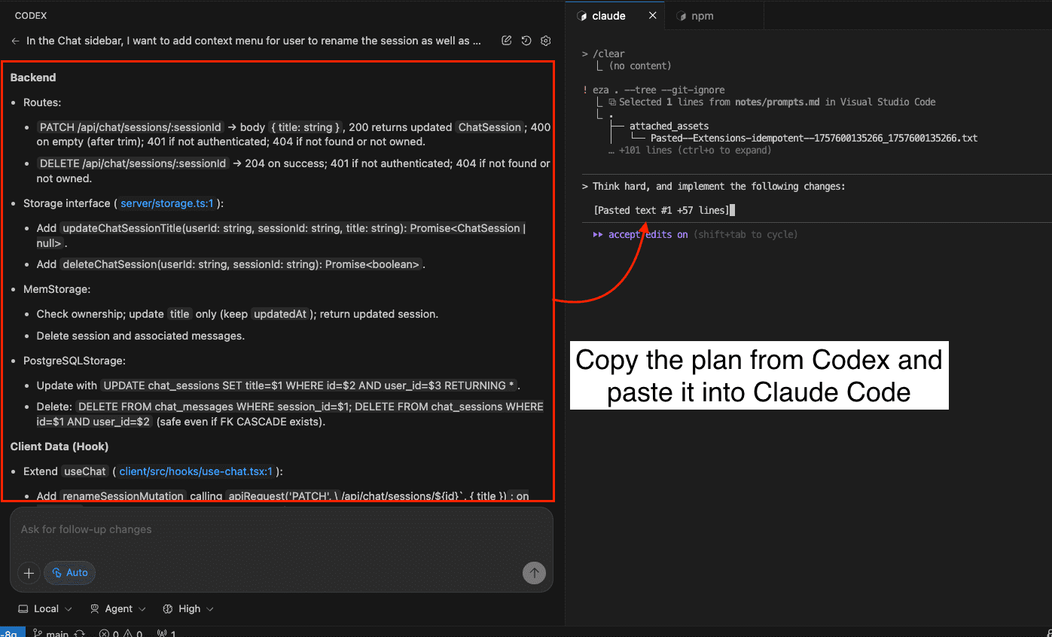Open the Local environment dropdown
The image size is (1052, 637).
[x=44, y=608]
